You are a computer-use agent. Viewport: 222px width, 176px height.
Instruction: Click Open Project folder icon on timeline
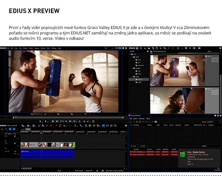pyautogui.click(x=29, y=125)
